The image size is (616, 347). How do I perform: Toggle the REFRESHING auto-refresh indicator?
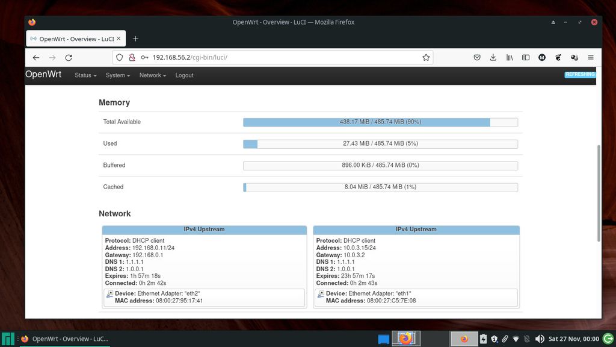579,74
